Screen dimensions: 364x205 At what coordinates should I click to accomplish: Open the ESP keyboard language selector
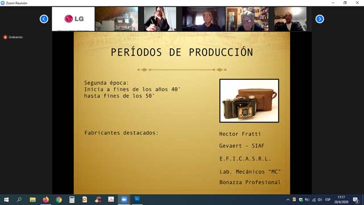328,200
